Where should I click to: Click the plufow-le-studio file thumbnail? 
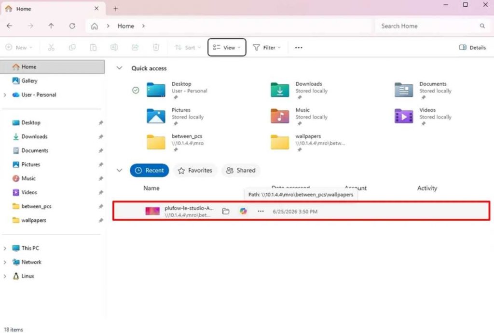click(x=152, y=211)
